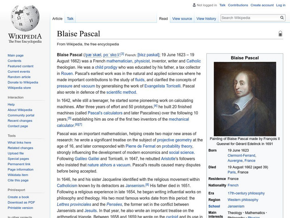Open the View source tab
The width and height of the screenshot is (290, 218).
182,19
